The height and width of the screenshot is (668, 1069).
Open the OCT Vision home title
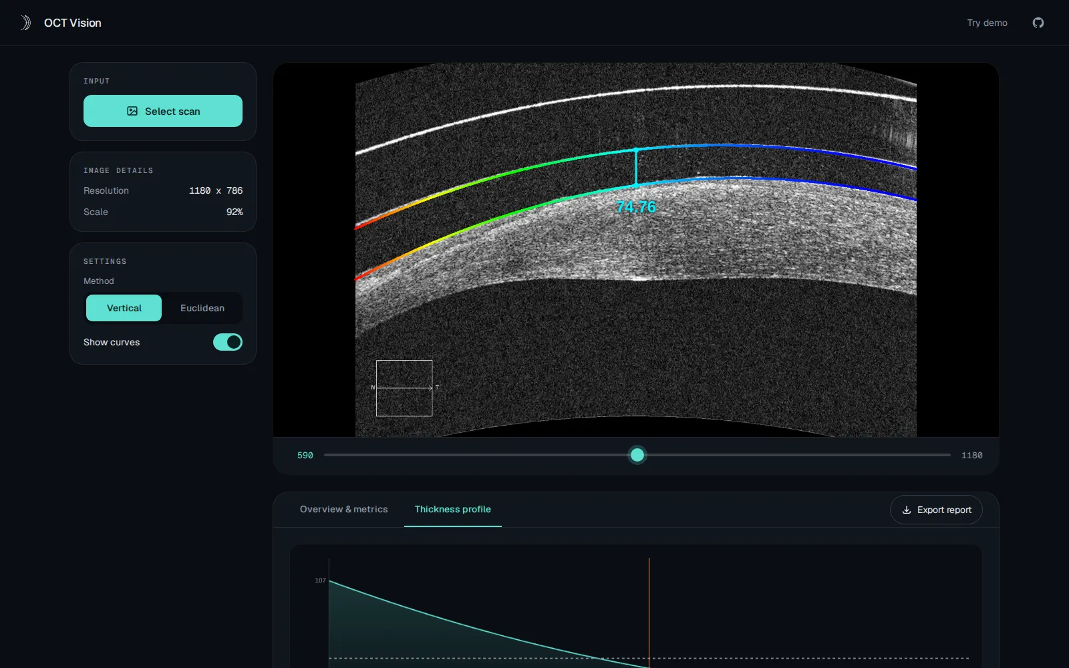(x=73, y=23)
